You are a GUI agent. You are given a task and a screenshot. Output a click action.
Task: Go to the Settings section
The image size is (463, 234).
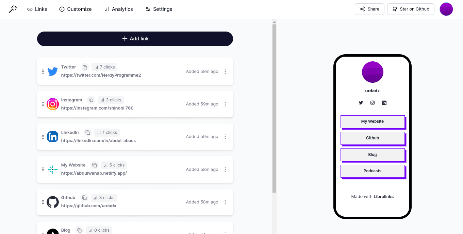(x=159, y=9)
